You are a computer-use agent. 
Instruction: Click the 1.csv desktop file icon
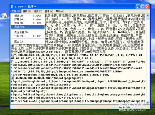[x=4, y=18]
